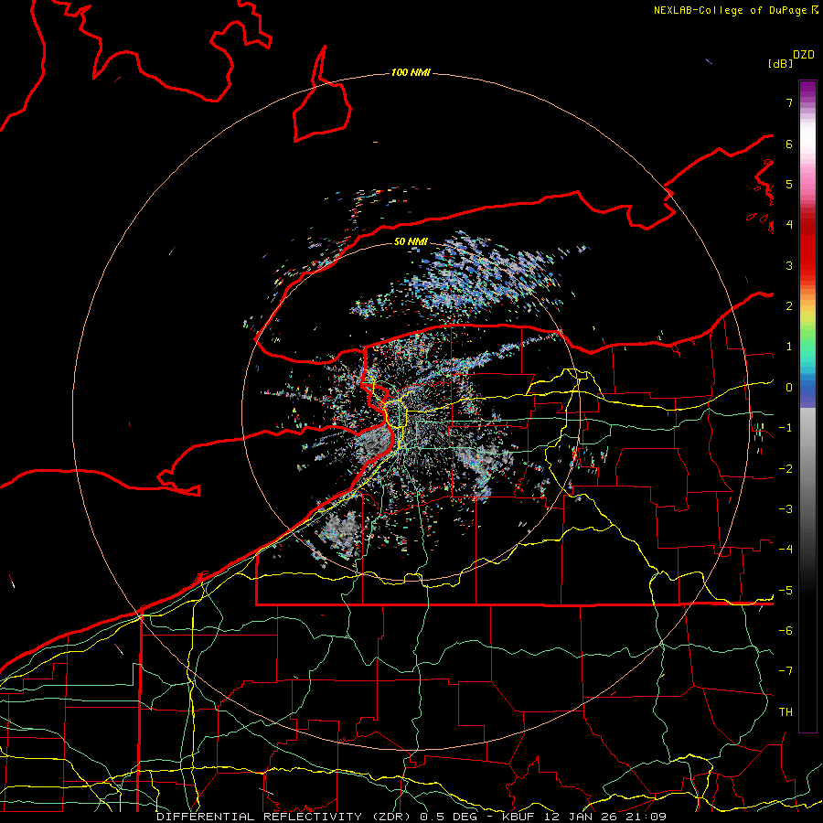Click the color scale value 5
Image resolution: width=823 pixels, height=823 pixels.
[789, 184]
